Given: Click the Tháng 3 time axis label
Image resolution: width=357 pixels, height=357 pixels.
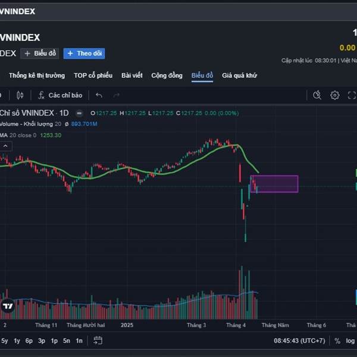Looking at the screenshot, I should [196, 325].
